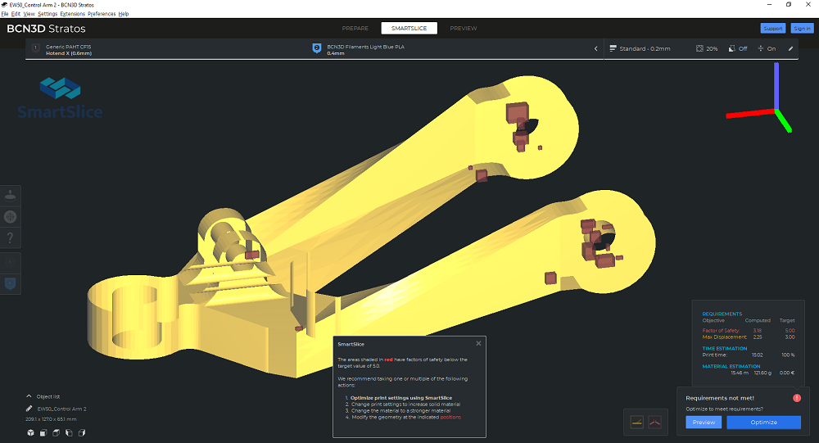
Task: Open the File menu
Action: 5,14
